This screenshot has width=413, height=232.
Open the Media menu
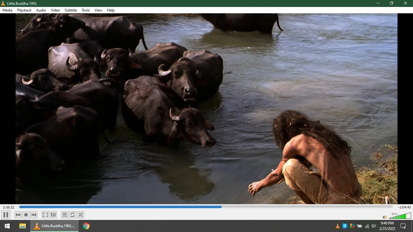[x=7, y=10]
